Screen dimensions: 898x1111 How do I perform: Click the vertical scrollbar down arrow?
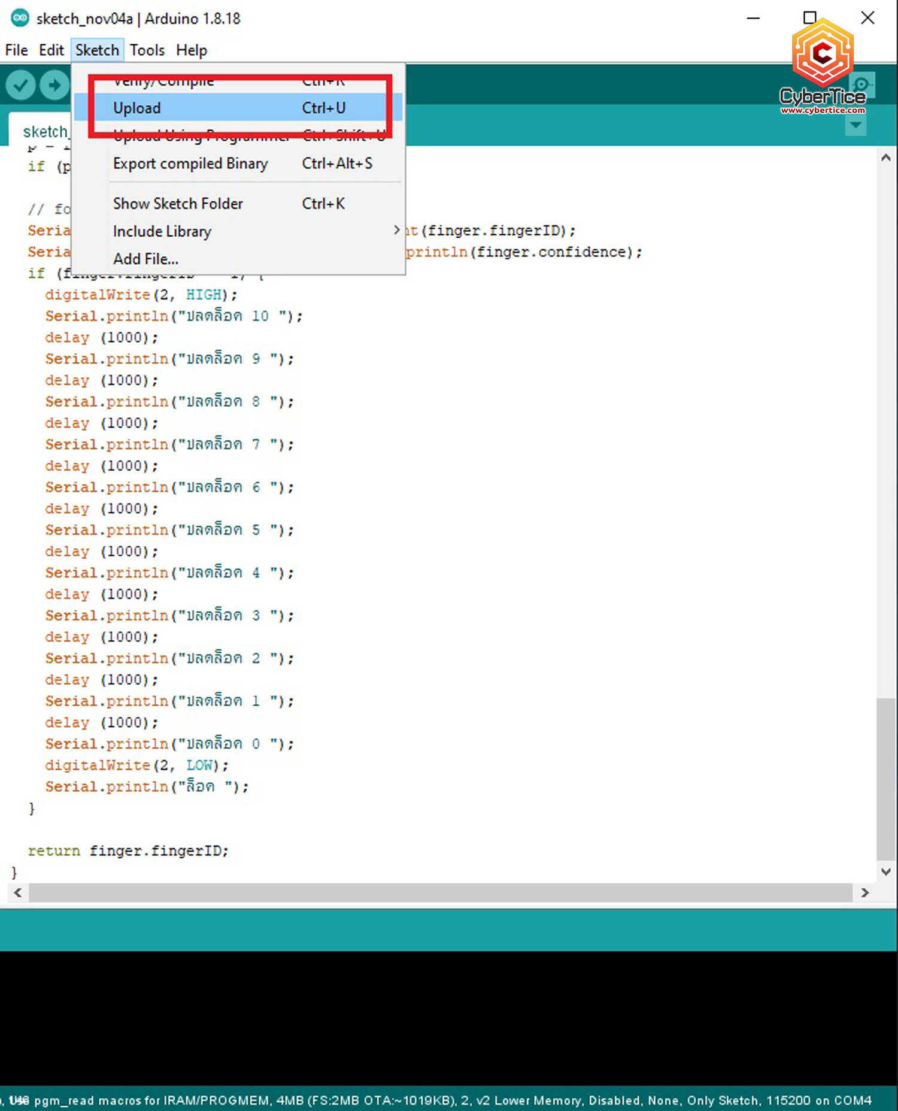click(886, 871)
